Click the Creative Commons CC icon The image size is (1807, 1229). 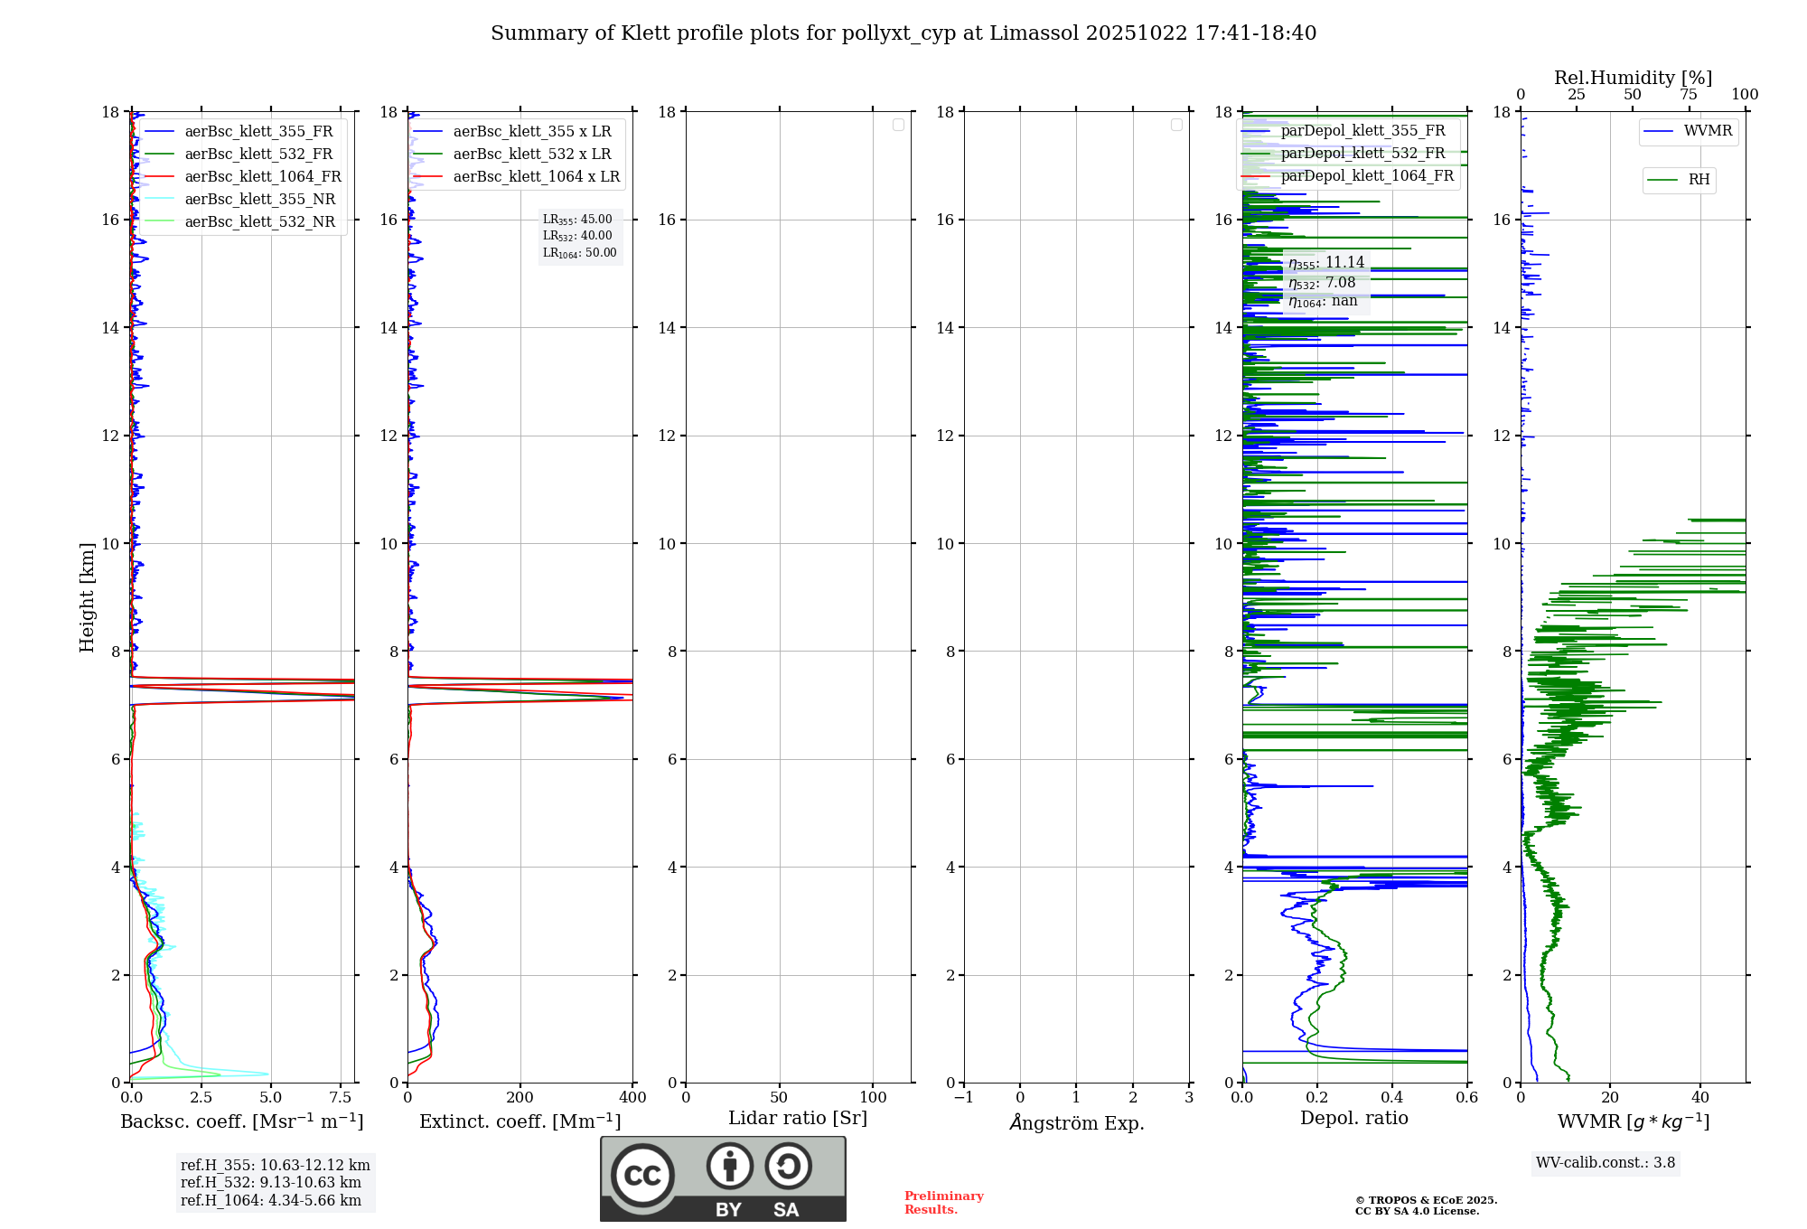click(642, 1175)
